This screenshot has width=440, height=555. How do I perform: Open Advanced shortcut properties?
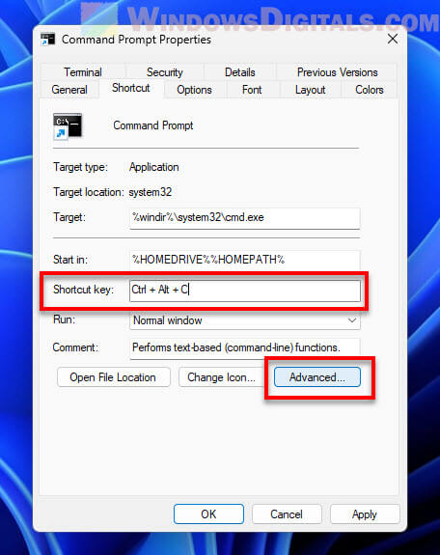[x=317, y=377]
